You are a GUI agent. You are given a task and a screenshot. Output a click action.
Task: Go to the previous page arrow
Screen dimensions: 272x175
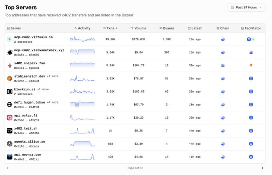pyautogui.click(x=8, y=168)
